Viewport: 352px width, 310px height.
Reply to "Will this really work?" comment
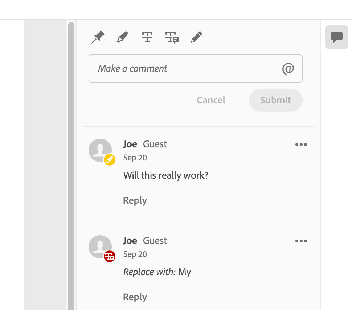tap(135, 200)
